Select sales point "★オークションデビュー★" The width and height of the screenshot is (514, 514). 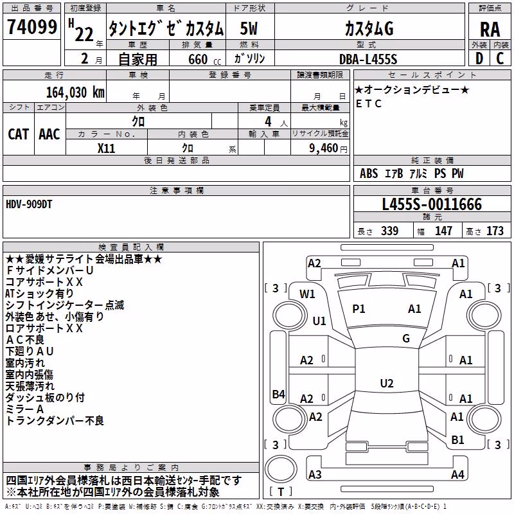pos(412,89)
